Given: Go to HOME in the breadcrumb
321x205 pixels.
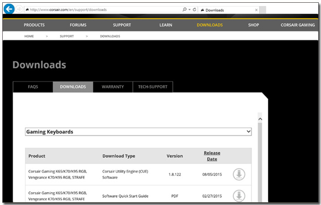Looking at the screenshot, I should pos(29,36).
